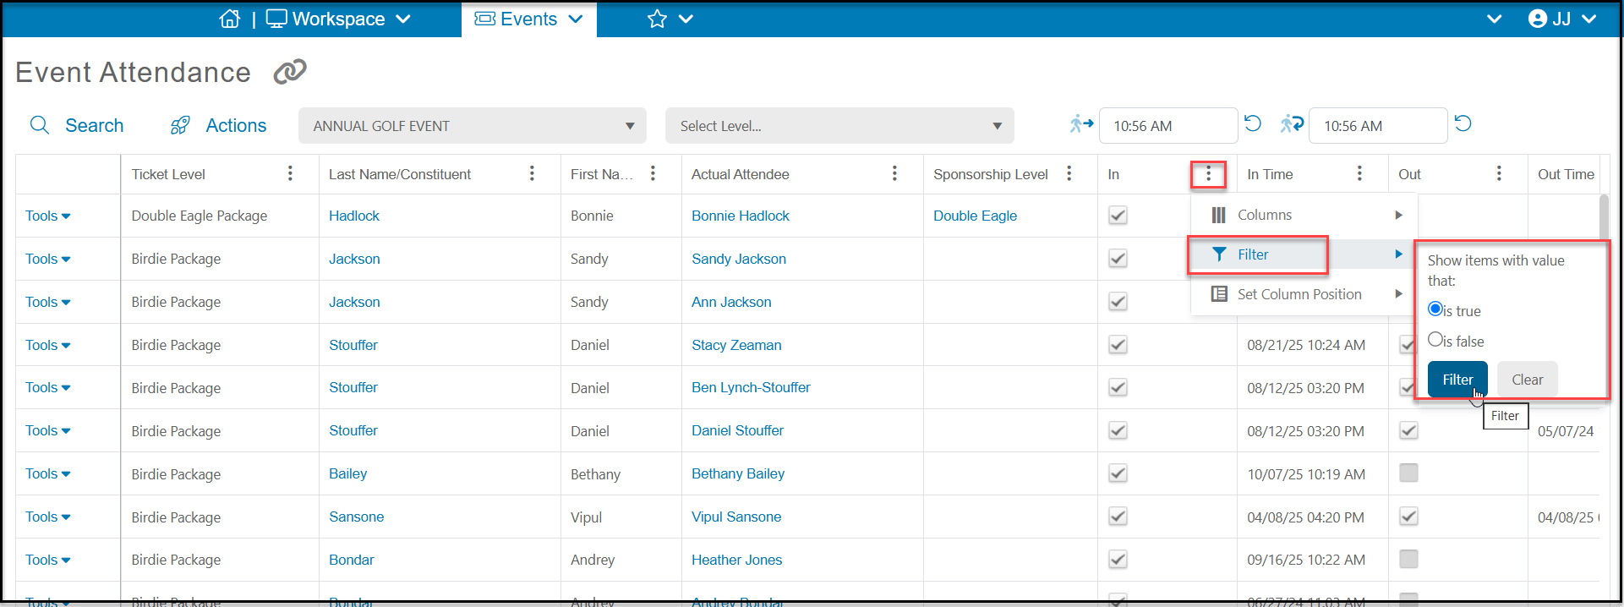Select Columns in the column menu
The width and height of the screenshot is (1624, 607).
click(x=1304, y=215)
